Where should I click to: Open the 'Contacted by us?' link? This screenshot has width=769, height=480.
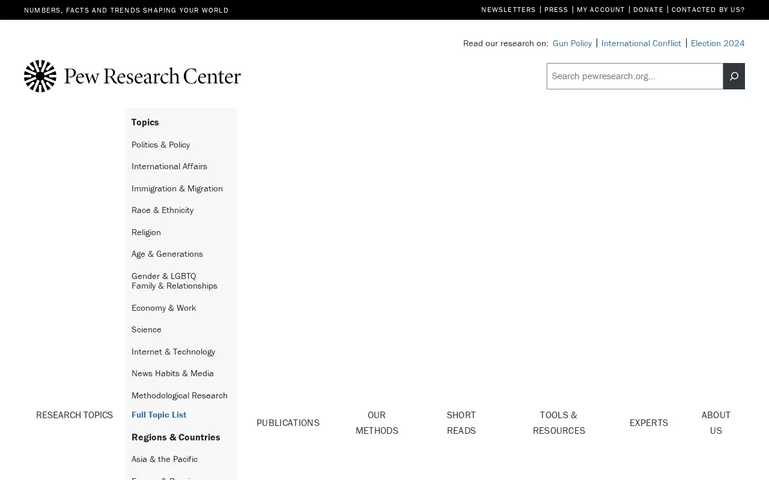(708, 10)
